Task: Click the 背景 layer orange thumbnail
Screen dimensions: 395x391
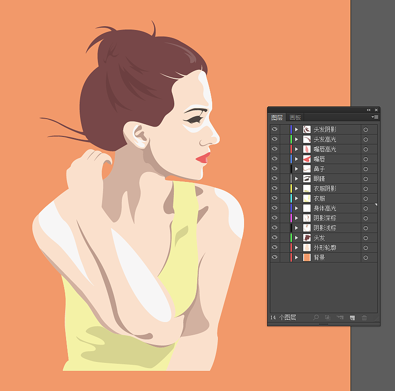Action: (307, 257)
